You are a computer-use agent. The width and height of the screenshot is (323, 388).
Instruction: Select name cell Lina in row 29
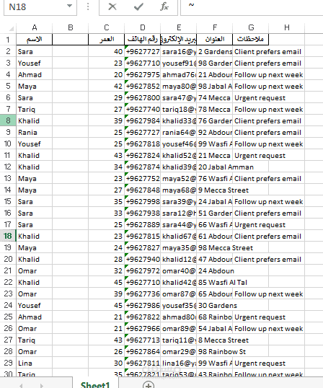pos(35,363)
